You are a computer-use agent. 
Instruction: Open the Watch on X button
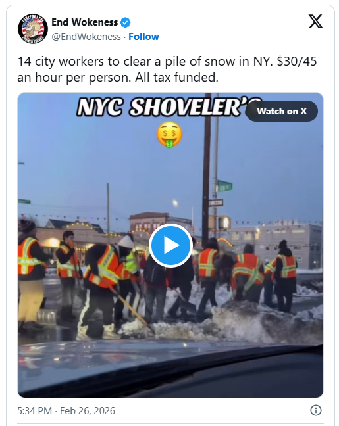tap(282, 111)
